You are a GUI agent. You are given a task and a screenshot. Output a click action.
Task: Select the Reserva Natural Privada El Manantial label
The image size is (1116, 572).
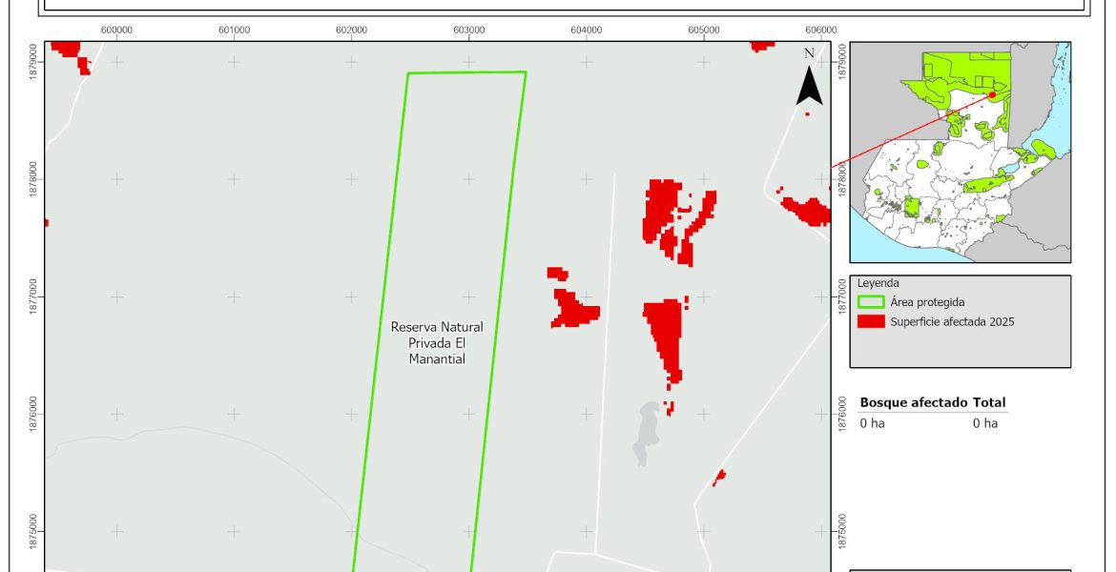[437, 343]
